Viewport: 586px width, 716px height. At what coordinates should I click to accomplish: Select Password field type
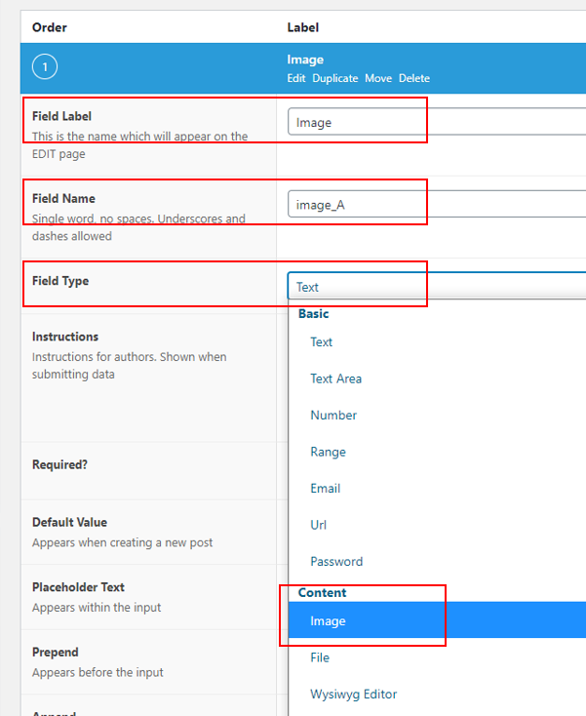coord(336,561)
